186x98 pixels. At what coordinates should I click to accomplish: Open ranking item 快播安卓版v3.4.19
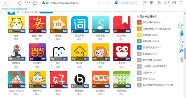pos(157,29)
